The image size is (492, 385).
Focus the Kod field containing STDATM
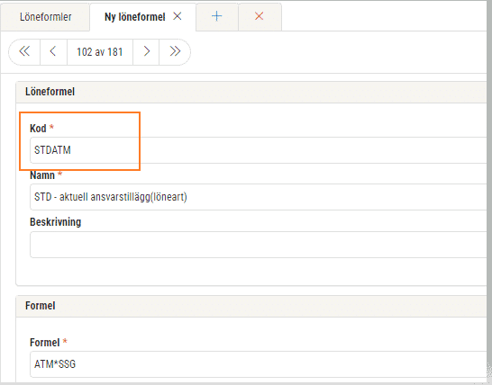coord(258,150)
